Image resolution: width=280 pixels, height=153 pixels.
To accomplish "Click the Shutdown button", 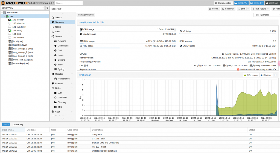I will [x=228, y=9].
